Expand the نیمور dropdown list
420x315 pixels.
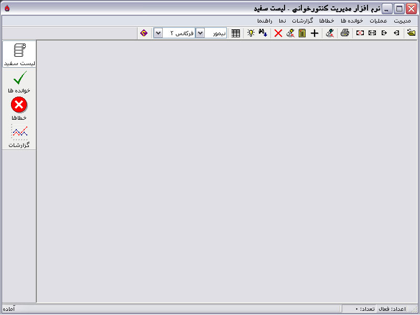point(200,33)
